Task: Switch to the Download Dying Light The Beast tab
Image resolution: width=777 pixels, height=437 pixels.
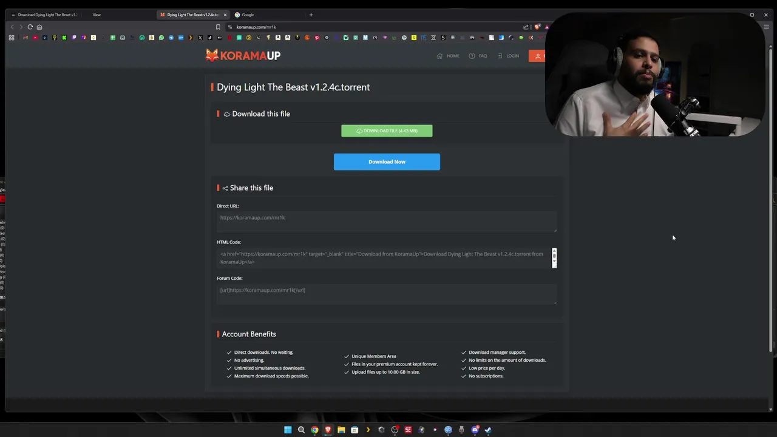Action: coord(46,15)
